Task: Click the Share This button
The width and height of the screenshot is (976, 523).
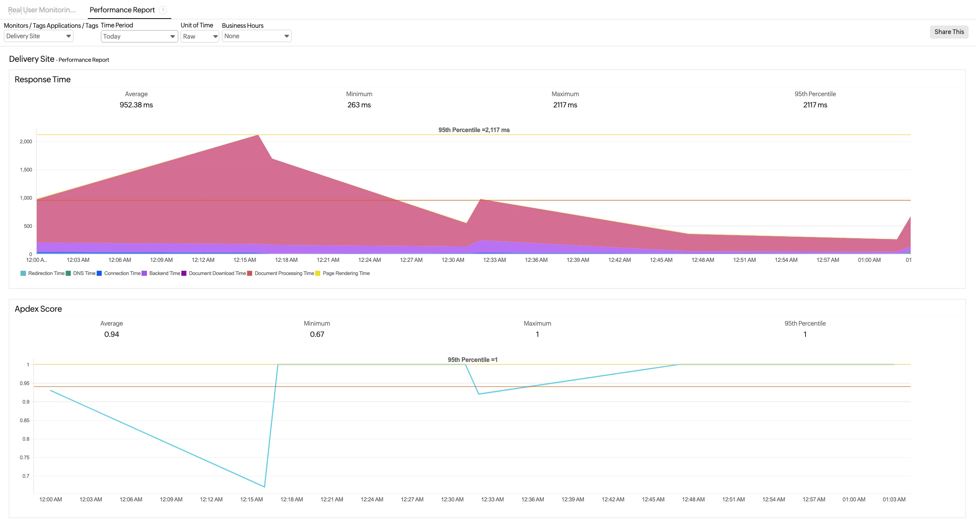Action: (x=949, y=32)
